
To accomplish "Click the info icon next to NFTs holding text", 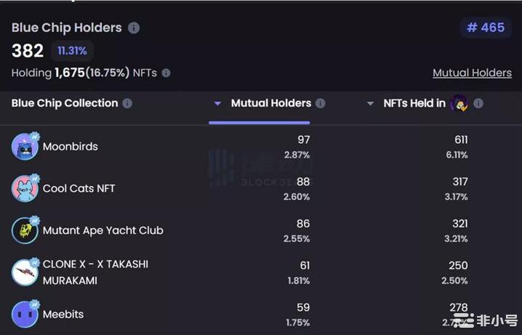I will (x=166, y=73).
